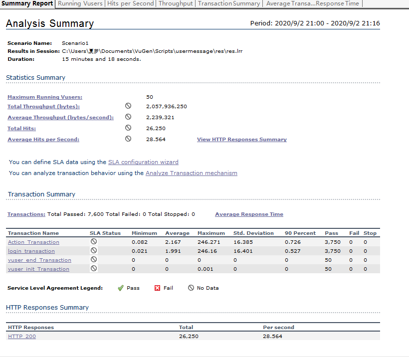This screenshot has height=357, width=409.
Task: Click the red Fail legend icon
Action: pyautogui.click(x=157, y=288)
